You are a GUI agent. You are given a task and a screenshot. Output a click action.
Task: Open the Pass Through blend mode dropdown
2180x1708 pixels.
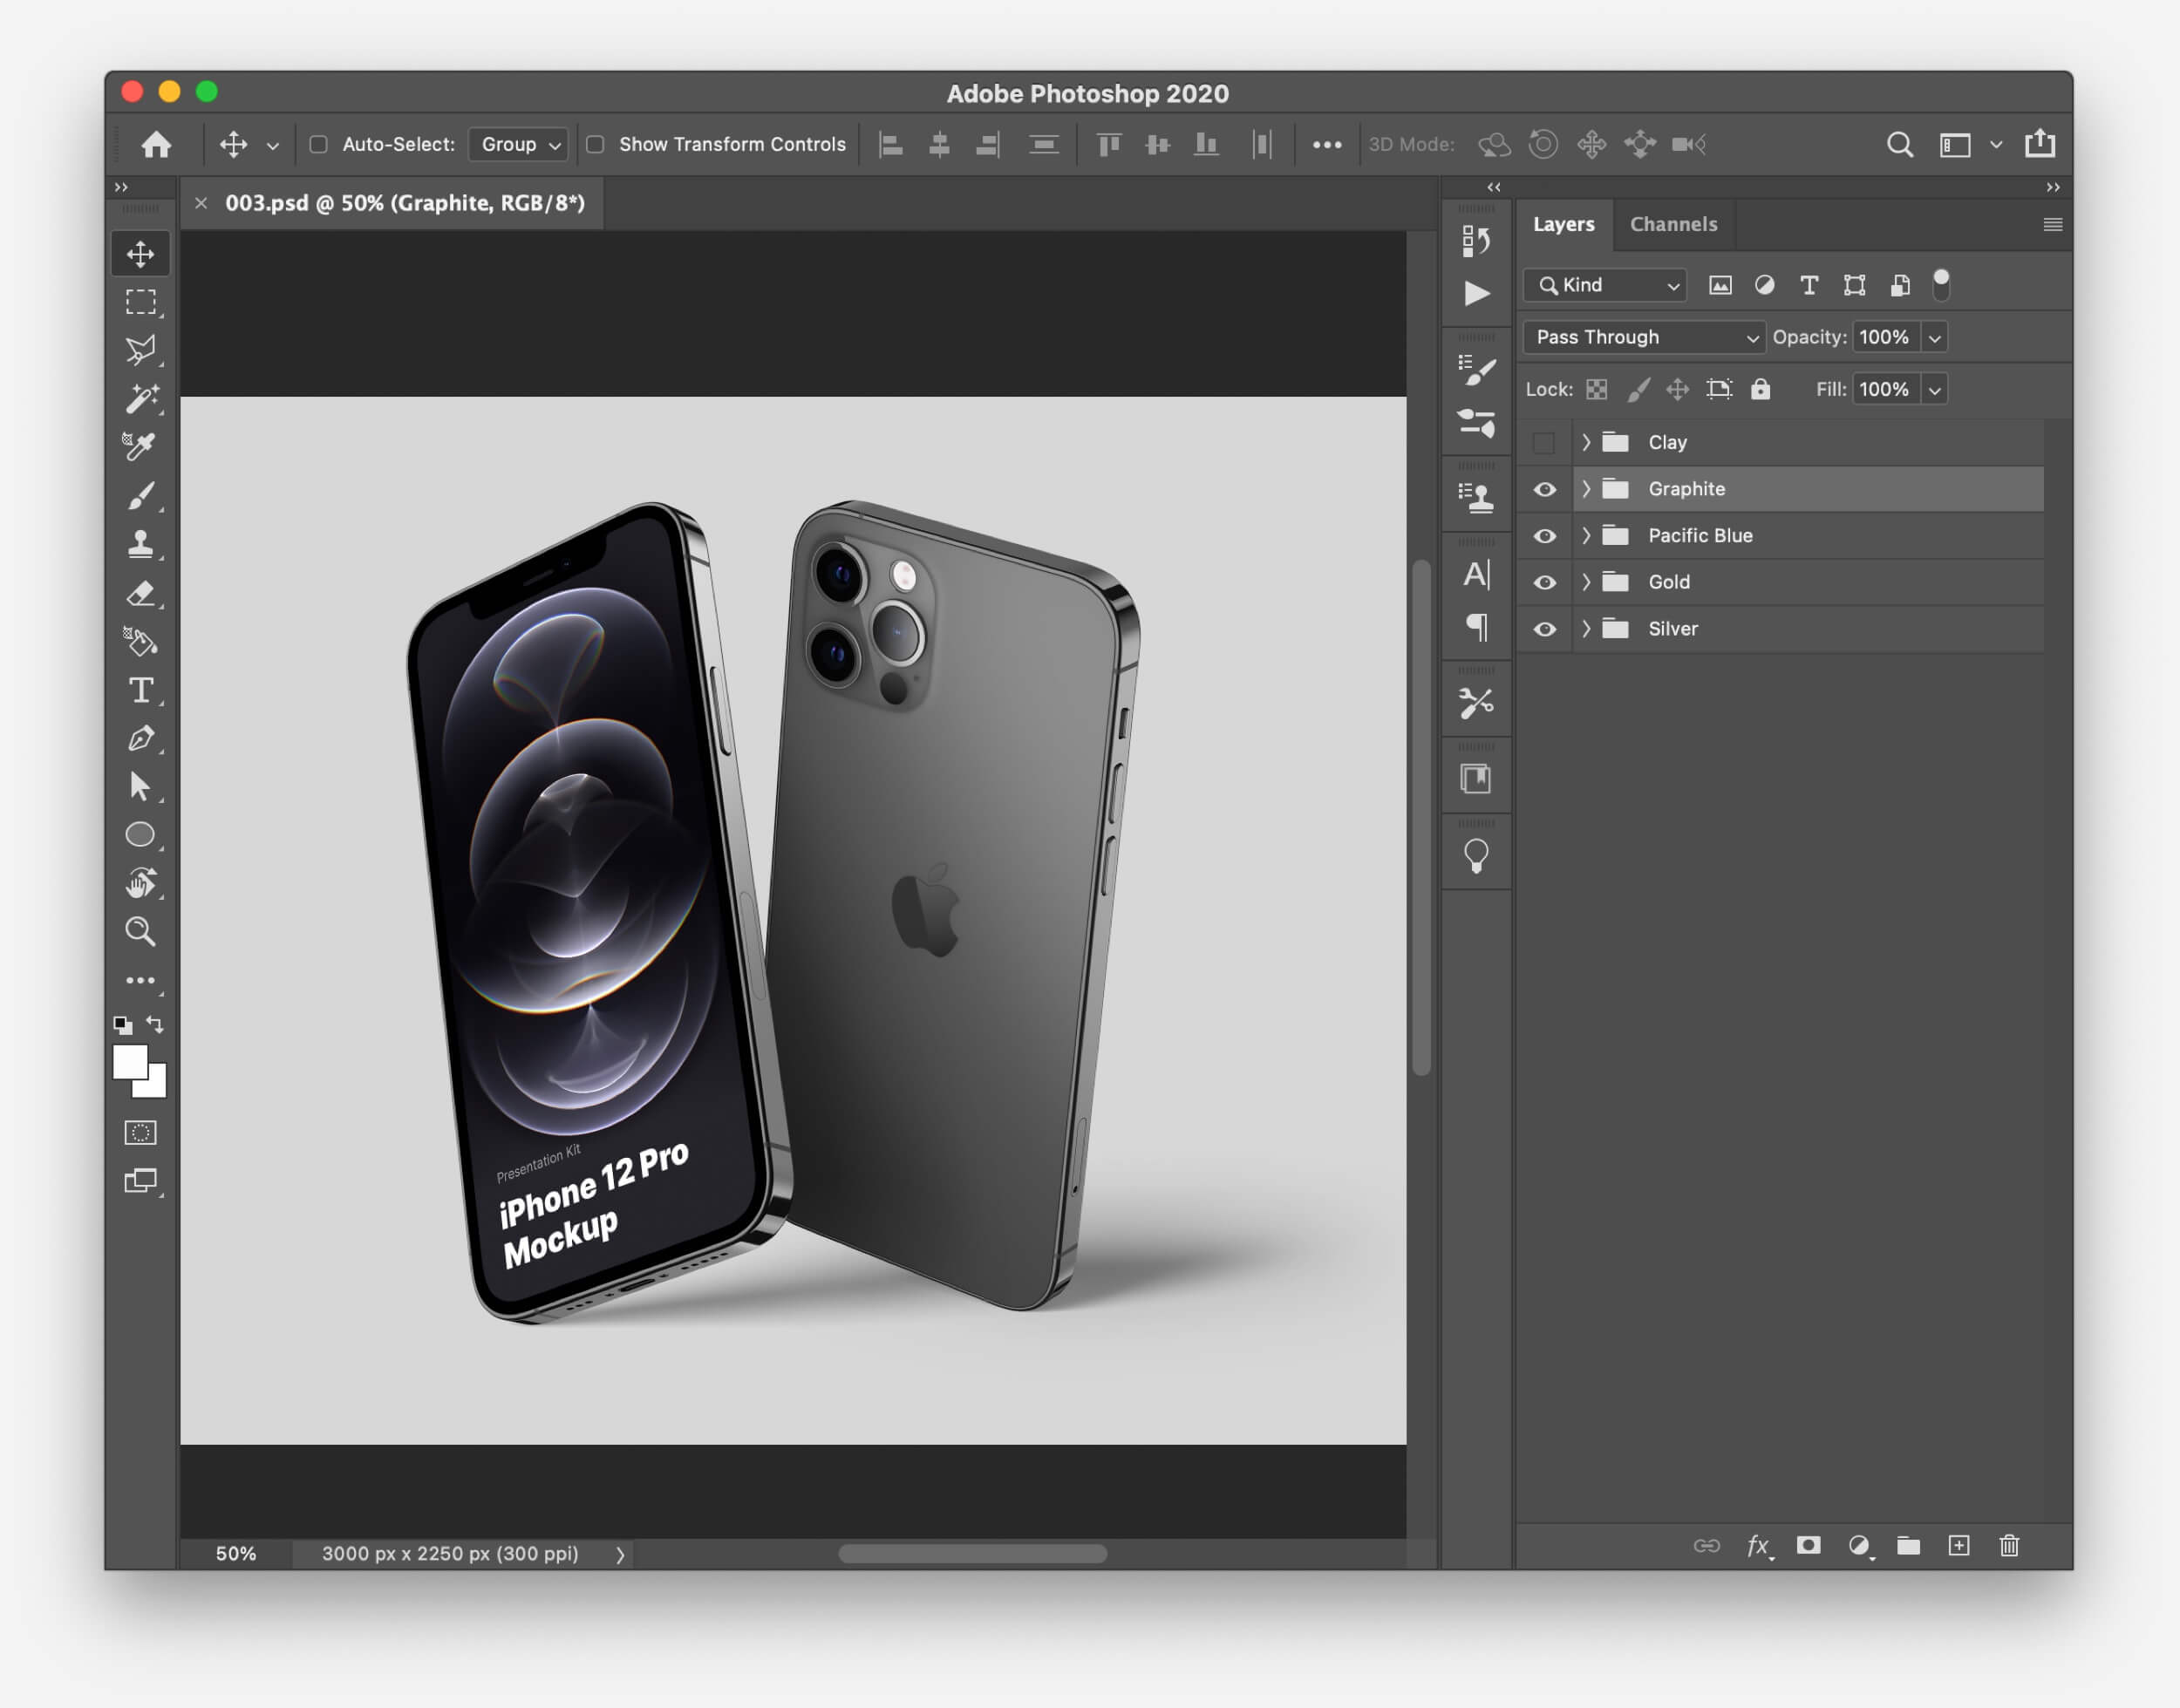[1644, 337]
